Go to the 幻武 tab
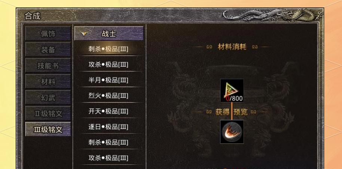The width and height of the screenshot is (342, 169). pos(48,97)
